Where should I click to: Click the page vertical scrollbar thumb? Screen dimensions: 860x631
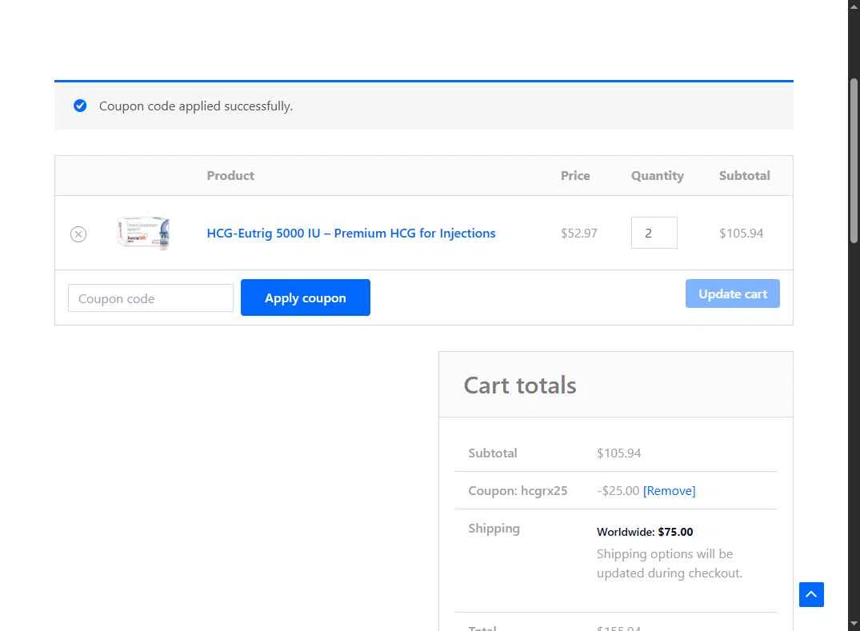(x=854, y=160)
